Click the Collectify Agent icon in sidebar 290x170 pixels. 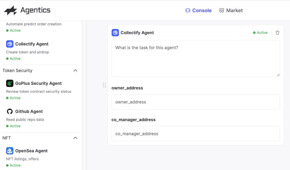pyautogui.click(x=10, y=44)
